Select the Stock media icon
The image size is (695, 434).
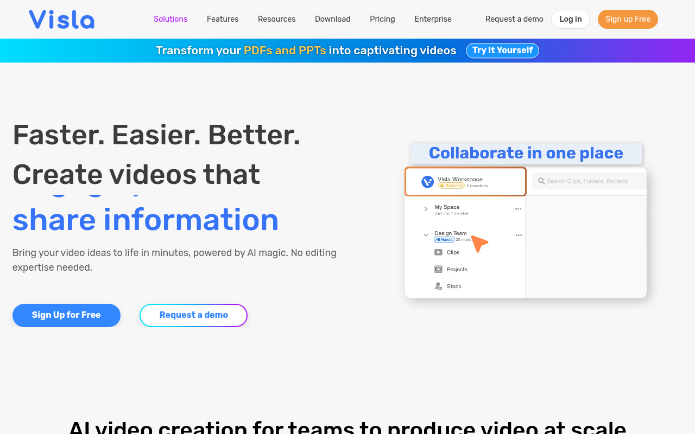438,286
